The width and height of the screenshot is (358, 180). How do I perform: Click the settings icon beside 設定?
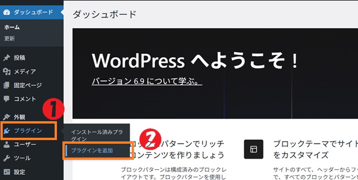[x=6, y=172]
